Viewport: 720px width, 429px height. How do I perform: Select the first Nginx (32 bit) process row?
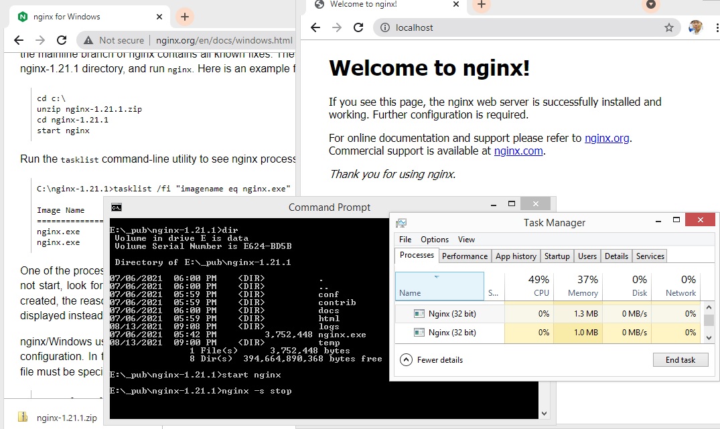tap(452, 313)
